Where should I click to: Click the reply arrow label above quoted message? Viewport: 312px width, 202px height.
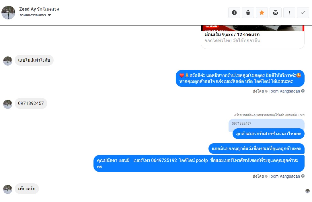(269, 115)
